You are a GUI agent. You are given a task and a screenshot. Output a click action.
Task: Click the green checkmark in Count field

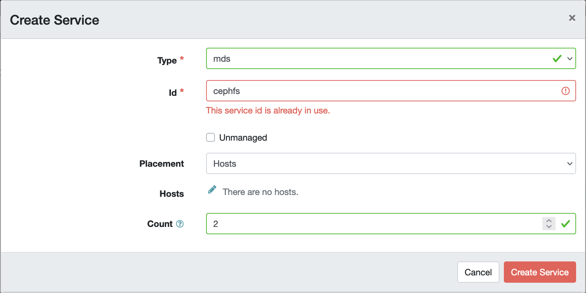tap(565, 224)
